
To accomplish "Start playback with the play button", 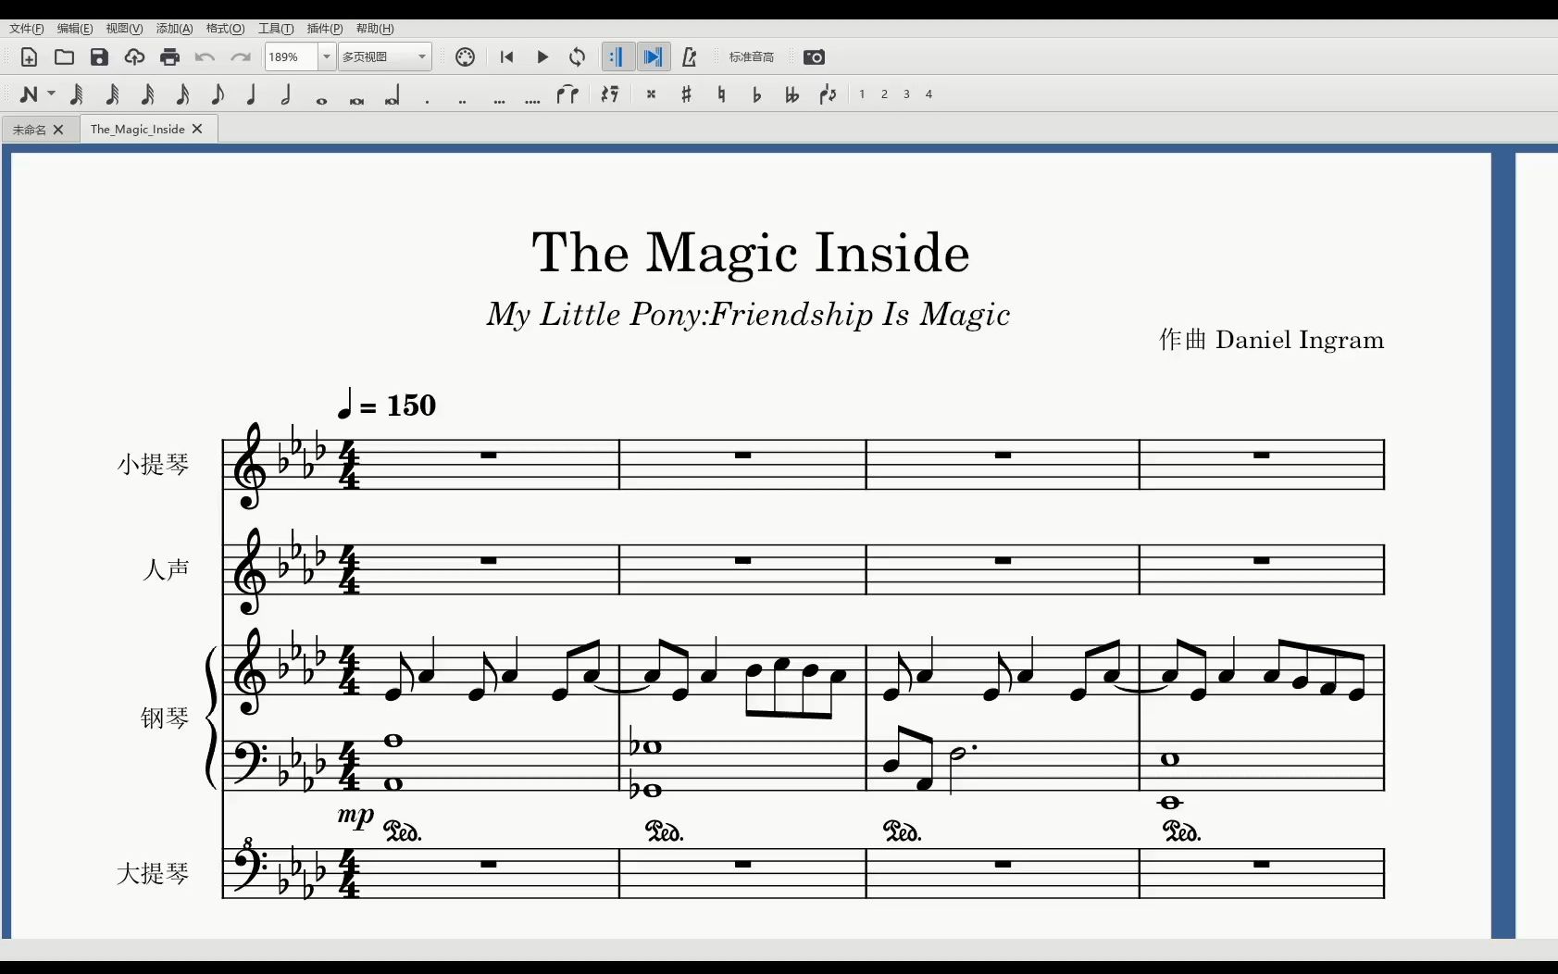I will point(542,57).
